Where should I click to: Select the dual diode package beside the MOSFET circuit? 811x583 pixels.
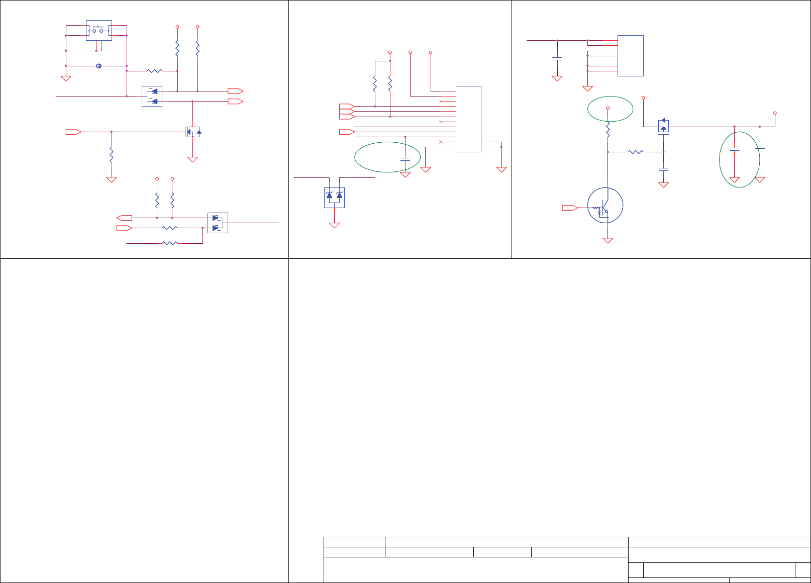pyautogui.click(x=152, y=96)
